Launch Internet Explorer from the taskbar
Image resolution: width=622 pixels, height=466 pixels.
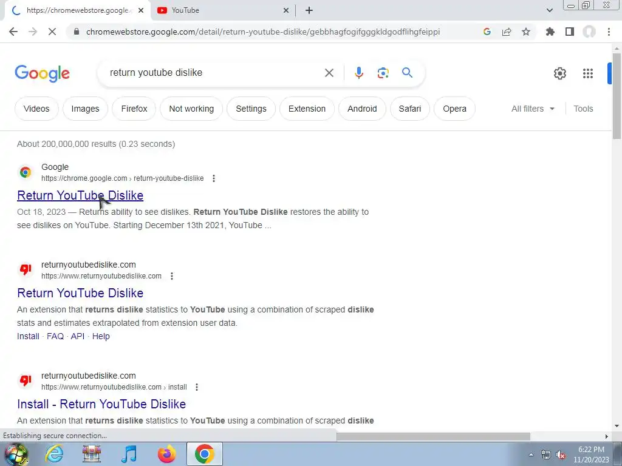tap(54, 454)
